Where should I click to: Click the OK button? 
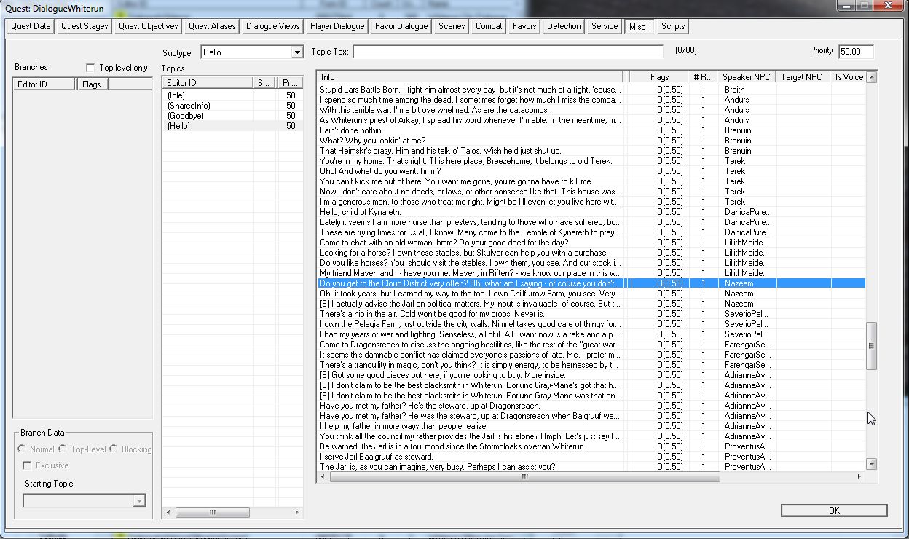[834, 511]
